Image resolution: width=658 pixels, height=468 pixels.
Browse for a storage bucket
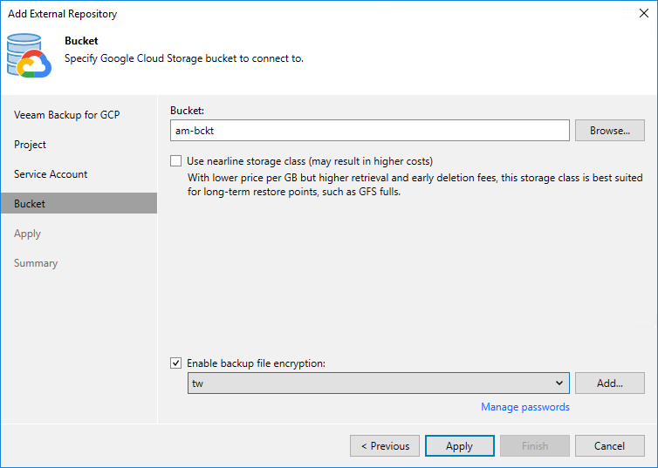click(609, 131)
